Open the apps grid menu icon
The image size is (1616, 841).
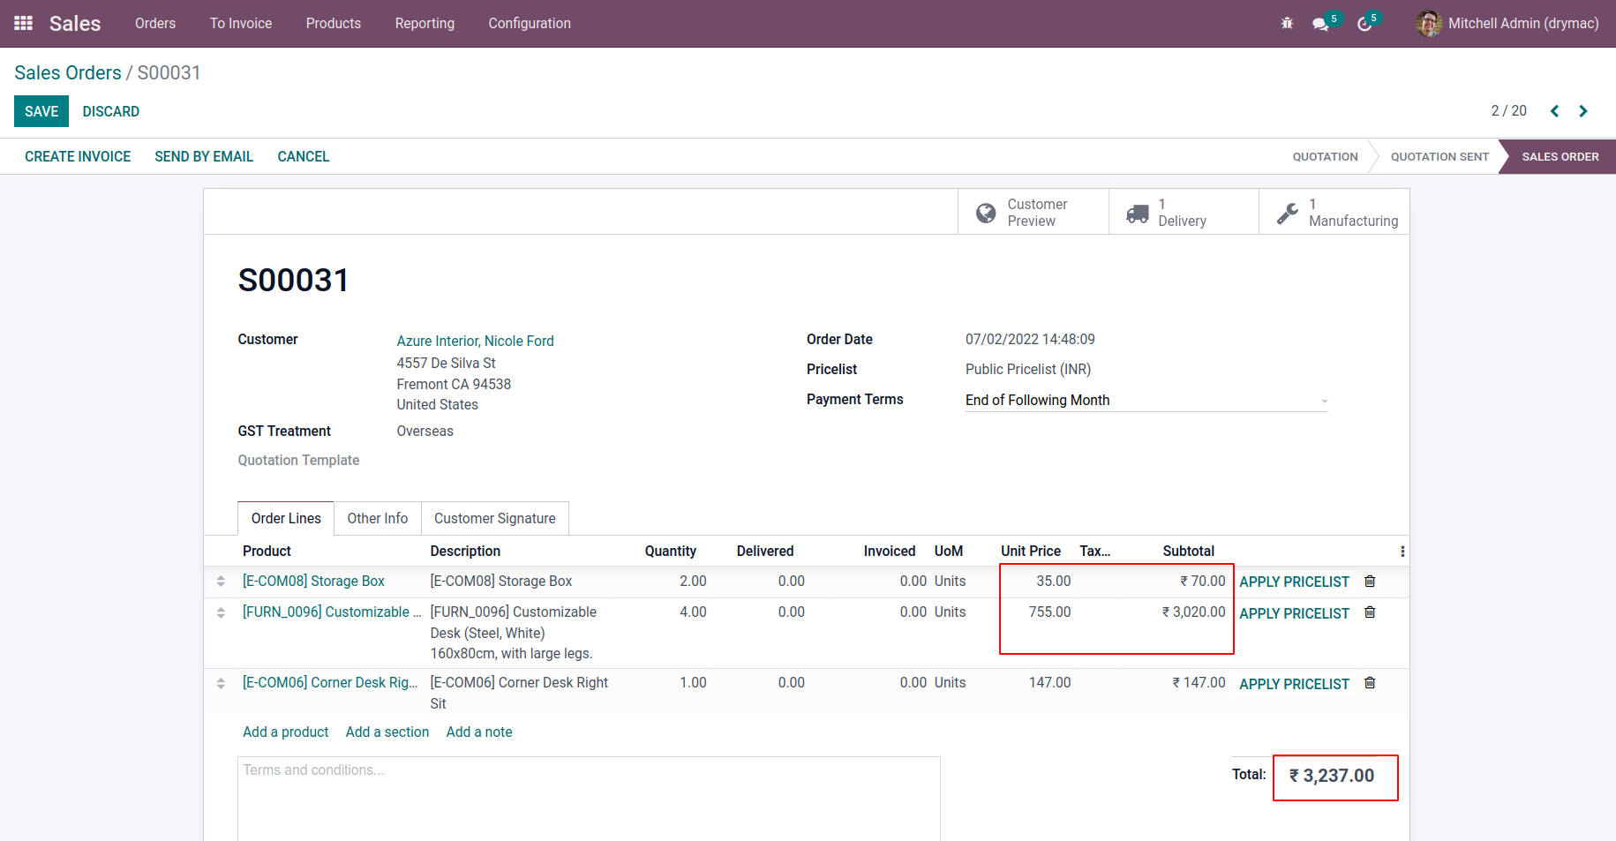tap(24, 23)
